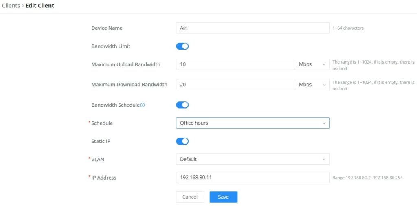Screen dimensions: 417x206
Task: Click the Static IP label
Action: point(101,141)
